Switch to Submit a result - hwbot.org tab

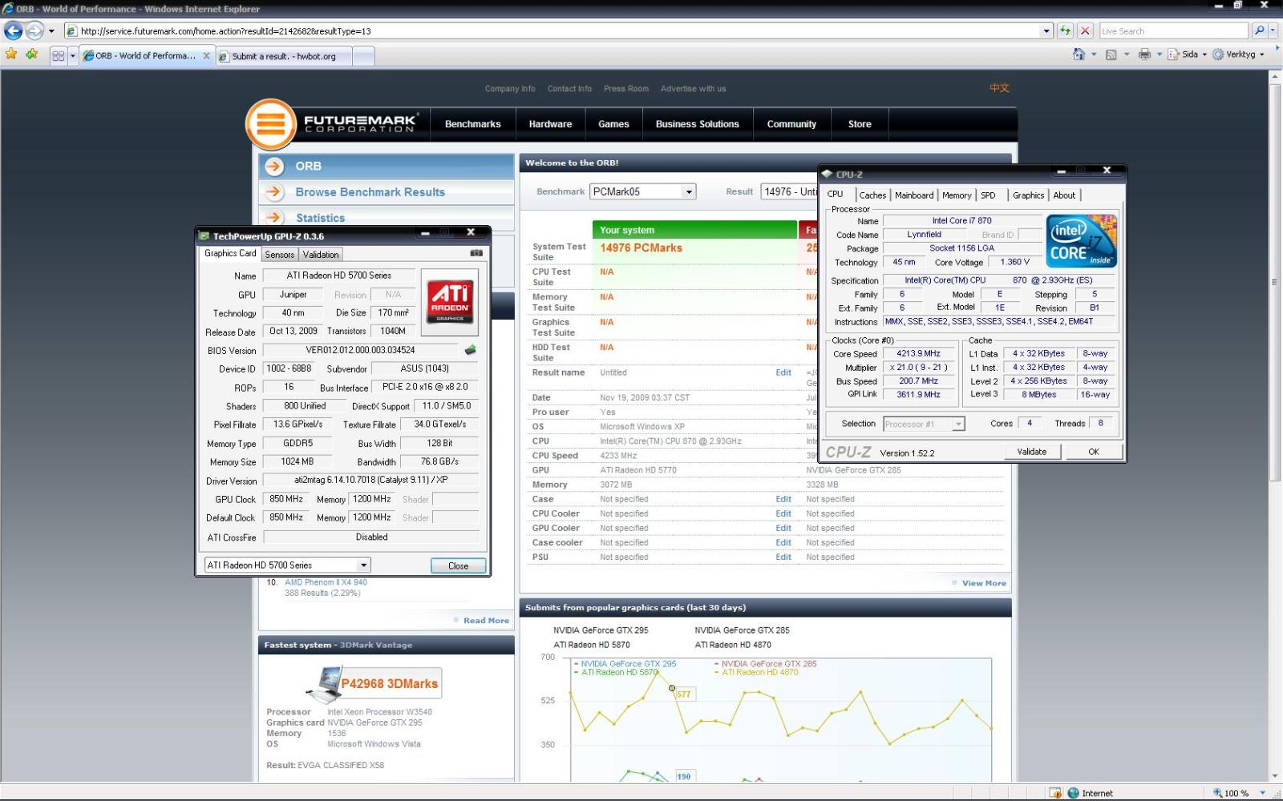tap(284, 56)
